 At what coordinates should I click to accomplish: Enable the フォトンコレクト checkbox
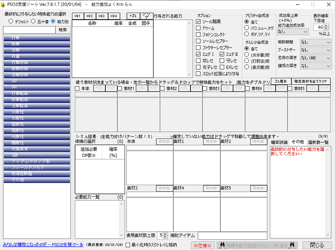point(198,35)
